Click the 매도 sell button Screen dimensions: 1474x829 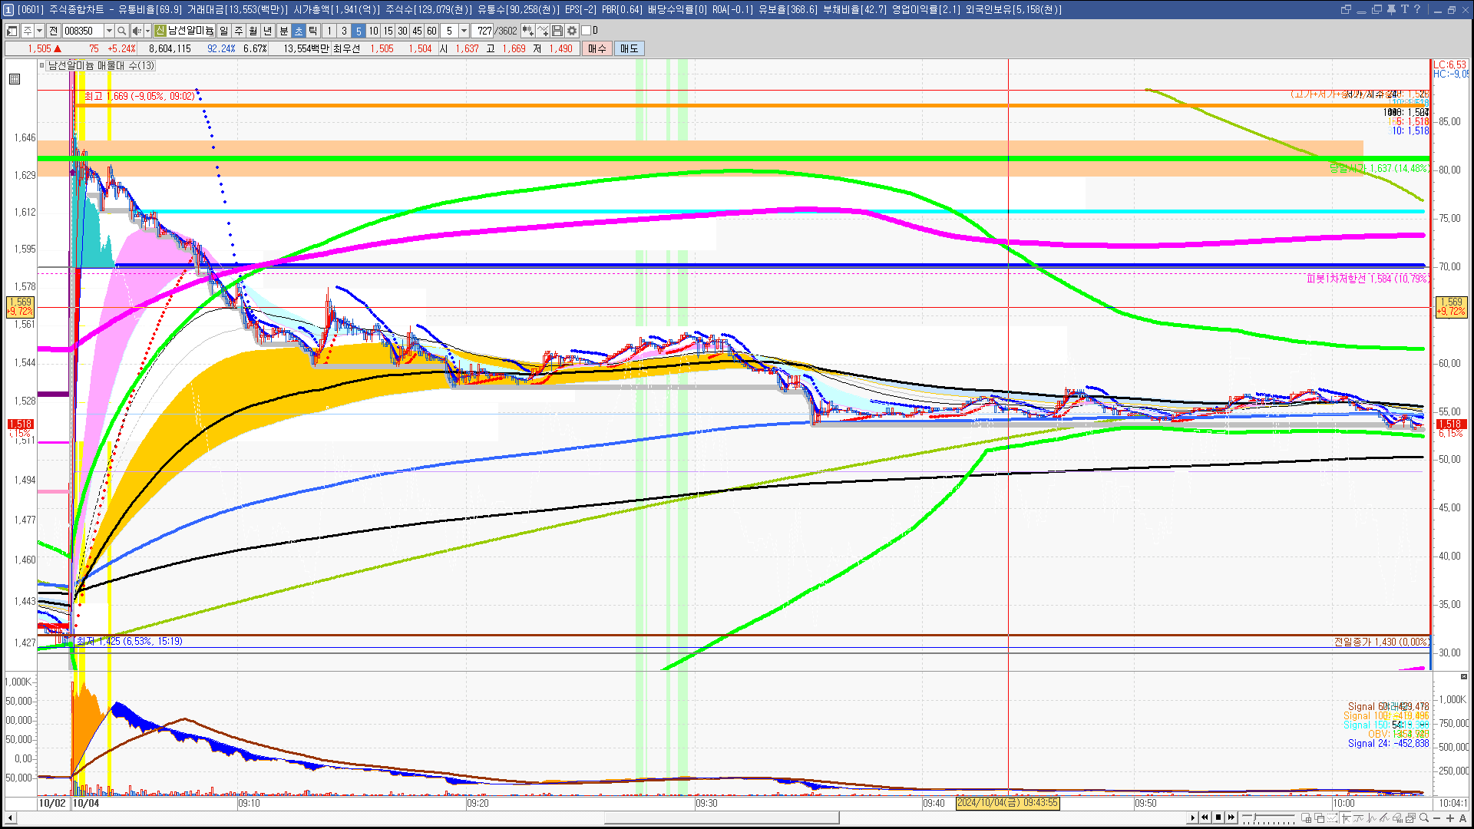coord(629,48)
